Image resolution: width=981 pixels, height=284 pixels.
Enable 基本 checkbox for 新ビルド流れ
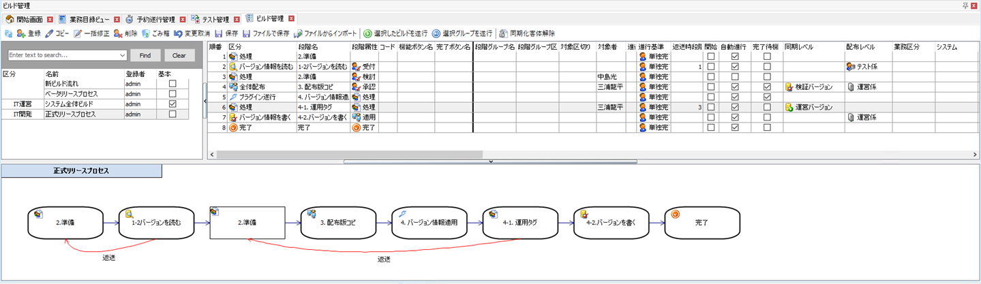pos(172,83)
